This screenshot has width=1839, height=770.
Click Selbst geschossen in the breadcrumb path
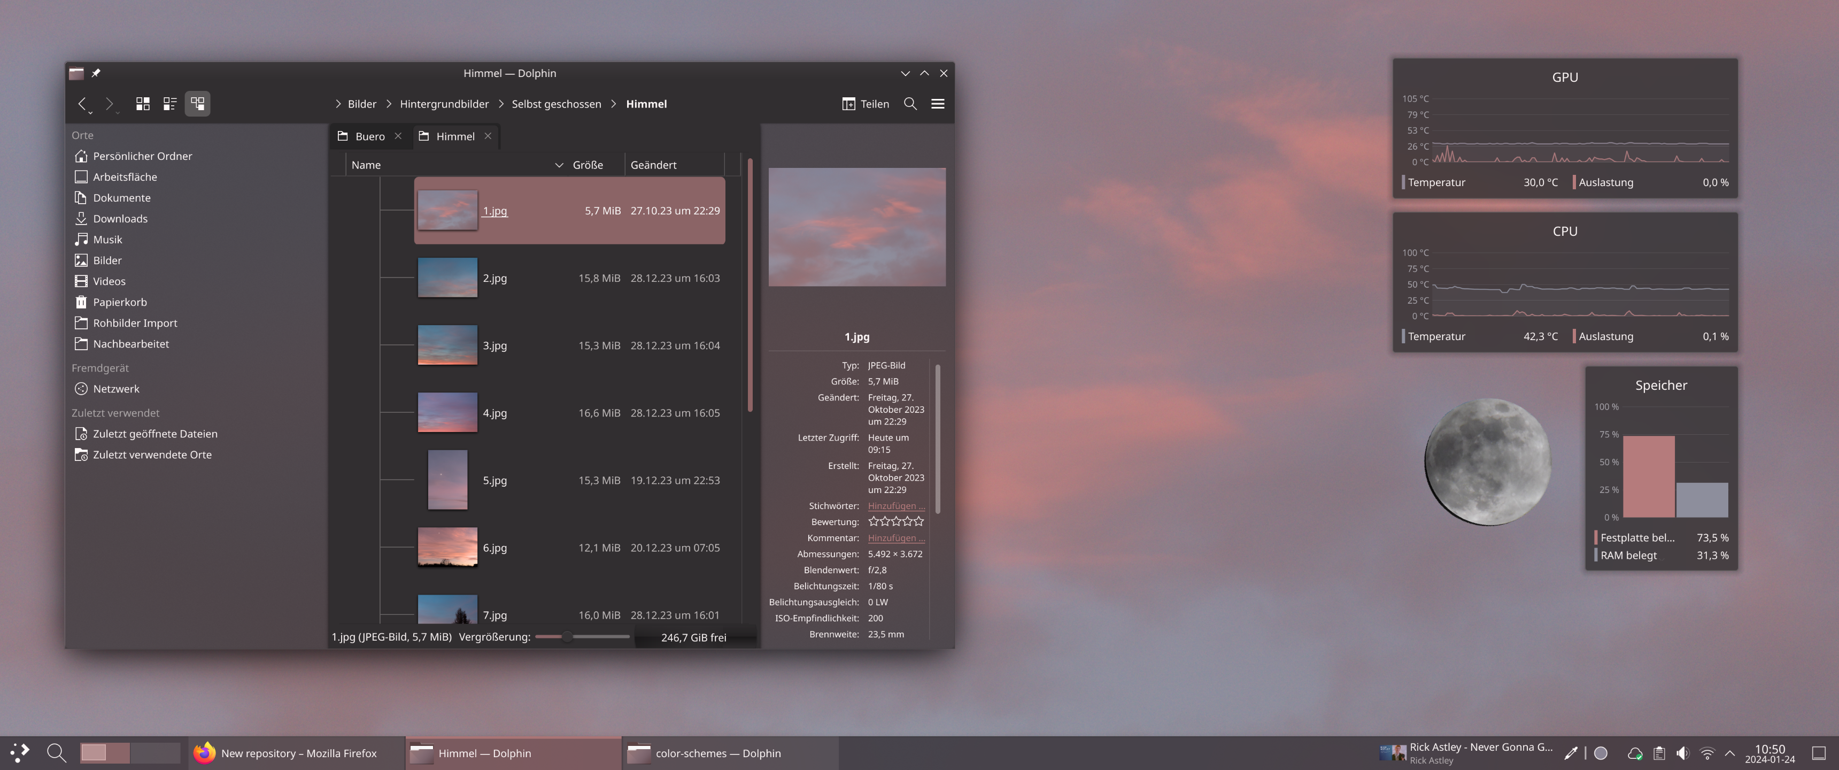(556, 104)
